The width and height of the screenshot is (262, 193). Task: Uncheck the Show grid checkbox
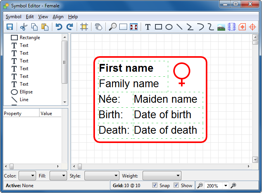coord(176,186)
